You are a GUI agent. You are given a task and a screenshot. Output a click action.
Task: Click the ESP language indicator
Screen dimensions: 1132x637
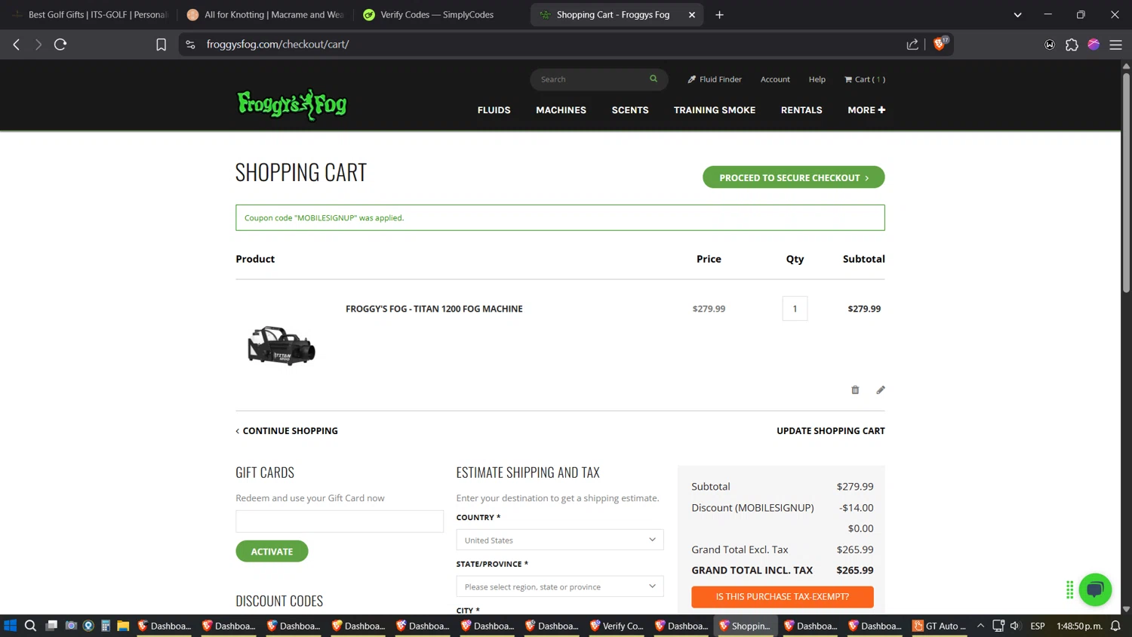coord(1038,626)
